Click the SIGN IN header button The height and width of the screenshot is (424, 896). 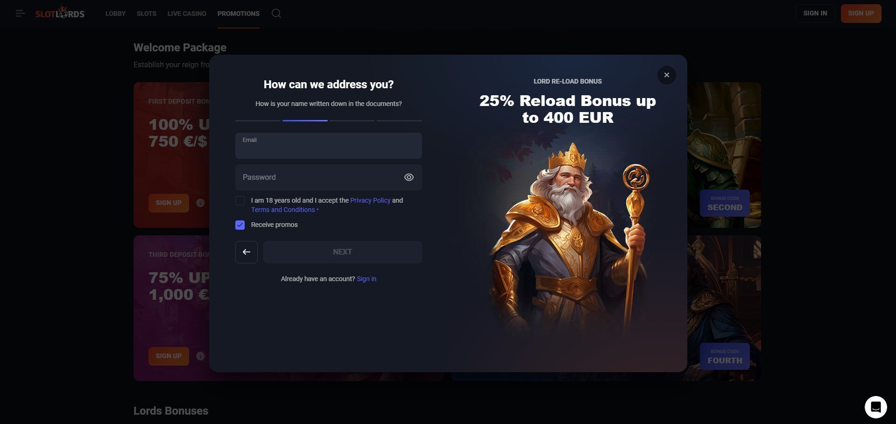[815, 14]
